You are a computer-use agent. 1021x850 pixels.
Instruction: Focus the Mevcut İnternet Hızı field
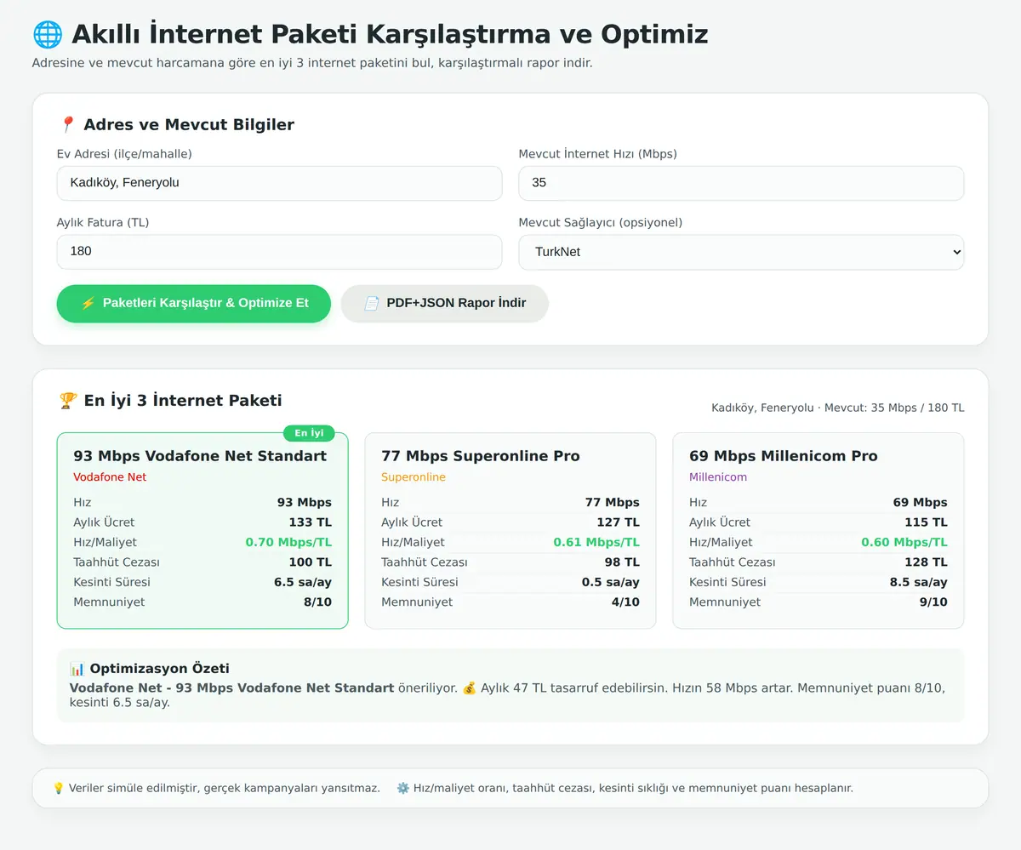pos(741,183)
